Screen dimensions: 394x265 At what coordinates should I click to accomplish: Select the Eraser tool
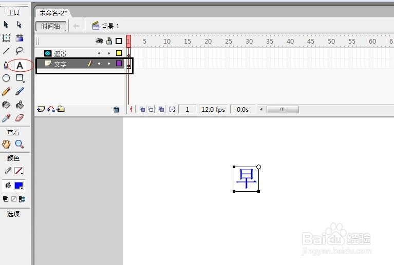point(20,118)
